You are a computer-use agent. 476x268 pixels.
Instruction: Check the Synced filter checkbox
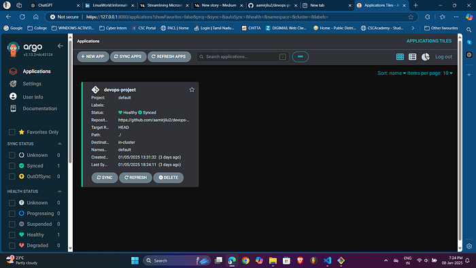(x=12, y=166)
